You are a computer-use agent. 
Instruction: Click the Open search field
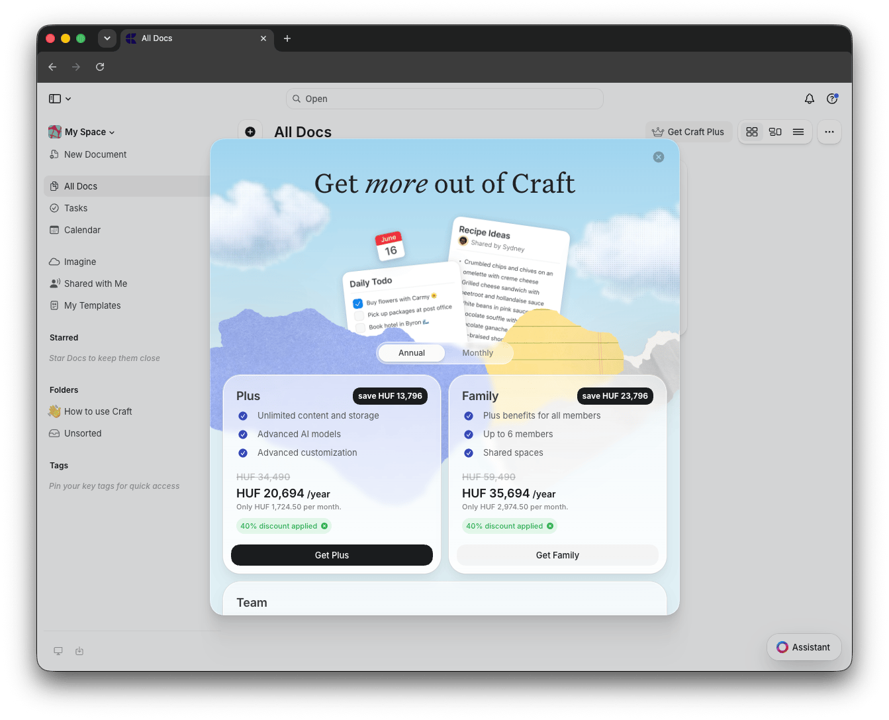tap(444, 99)
